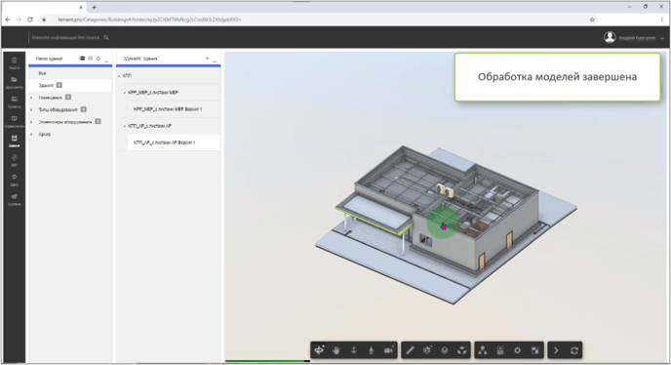Select the Measure ruler tool
The image size is (671, 365).
click(410, 350)
